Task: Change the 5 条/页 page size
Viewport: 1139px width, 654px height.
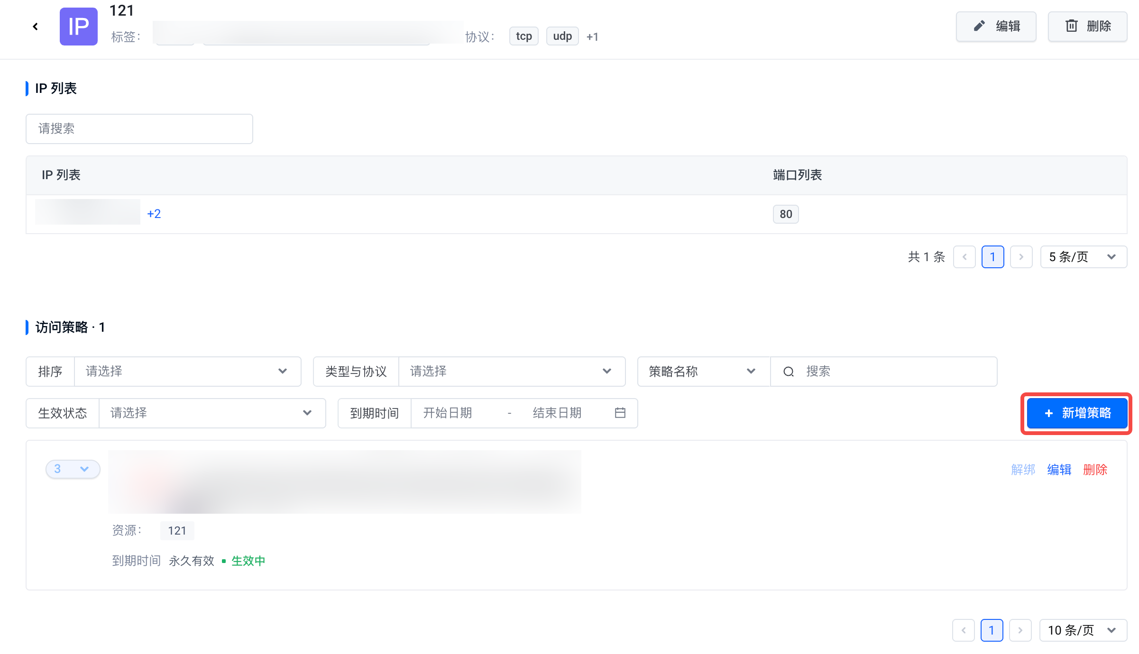Action: point(1083,257)
